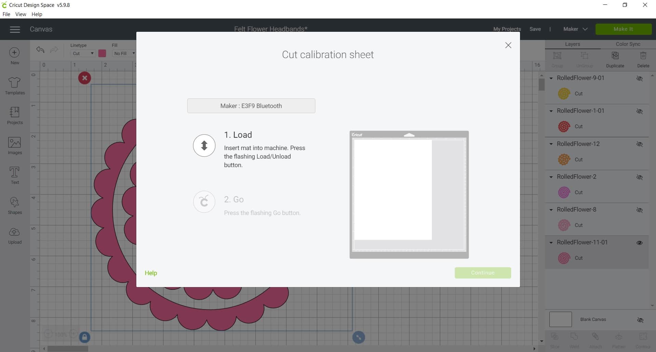Duplicate the selected layer

point(615,59)
